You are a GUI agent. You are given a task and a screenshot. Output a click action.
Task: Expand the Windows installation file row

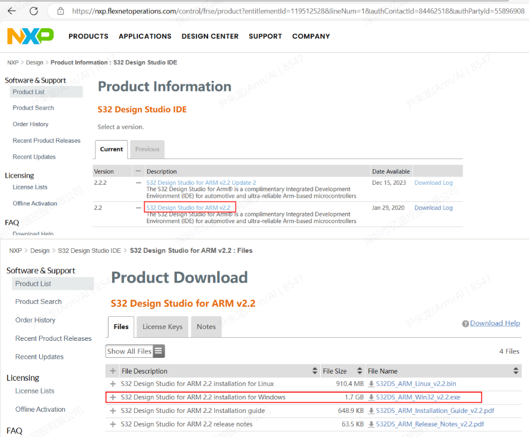(x=113, y=397)
